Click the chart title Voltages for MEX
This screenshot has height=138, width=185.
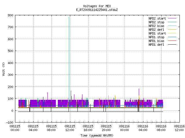97,6
